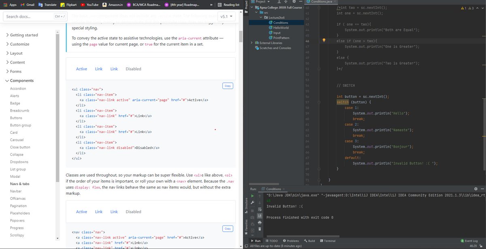Click the lightbulb intention icon at line 46
The height and width of the screenshot is (249, 486).
coord(324,40)
